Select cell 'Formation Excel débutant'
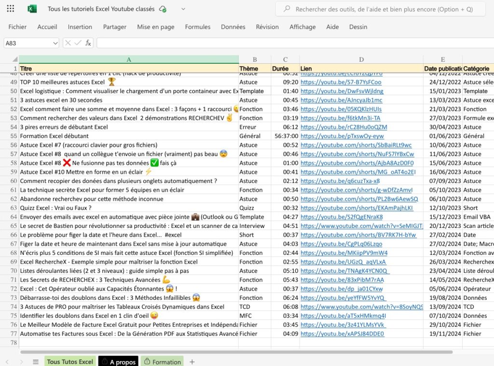Image resolution: width=494 pixels, height=366 pixels. 128,136
